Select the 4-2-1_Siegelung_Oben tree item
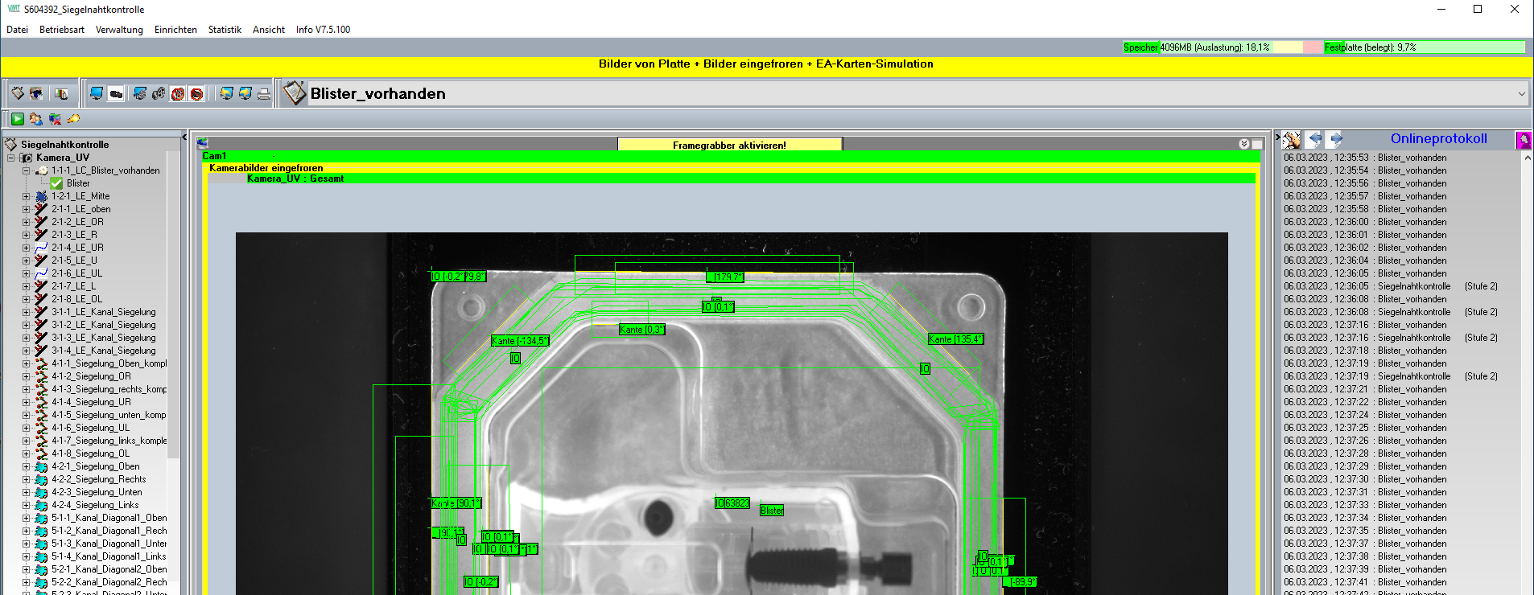Viewport: 1534px width, 595px height. click(x=95, y=466)
